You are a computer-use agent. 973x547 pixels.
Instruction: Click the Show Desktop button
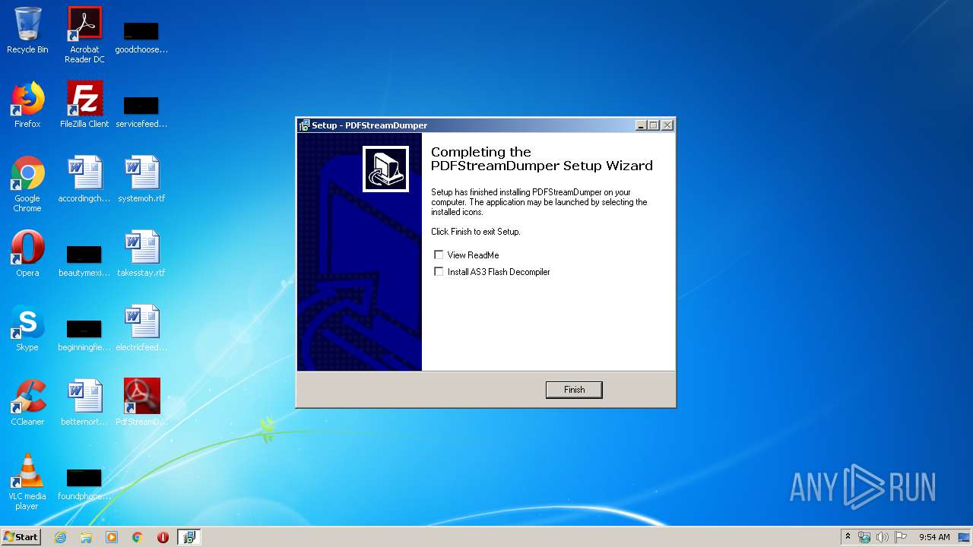(x=965, y=537)
